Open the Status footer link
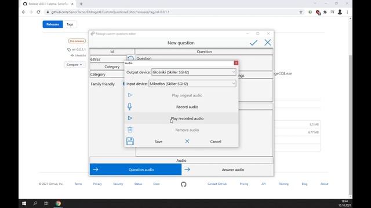This screenshot has width=371, height=208. [x=138, y=184]
